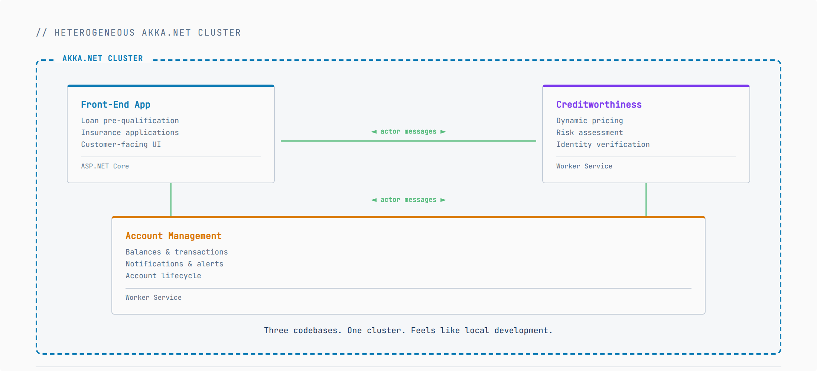Viewport: 817px width, 371px height.
Task: Click the ASP.NET Core footer label
Action: click(105, 166)
